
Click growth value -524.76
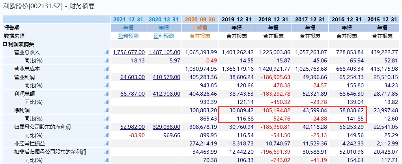pyautogui.click(x=280, y=119)
